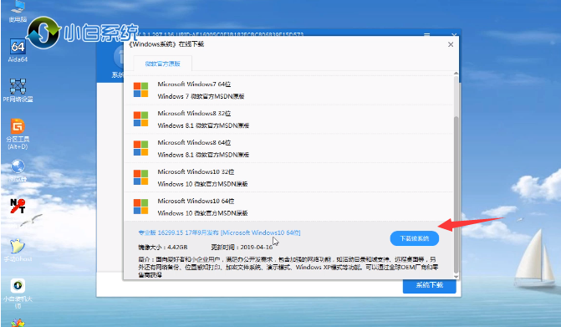Click the scrollbar down arrow
This screenshot has width=561, height=327.
point(456,277)
